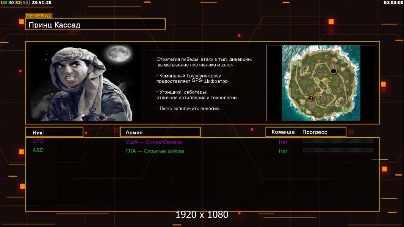The image size is (404, 227).
Task: Select player UFO in the list
Action: point(38,141)
